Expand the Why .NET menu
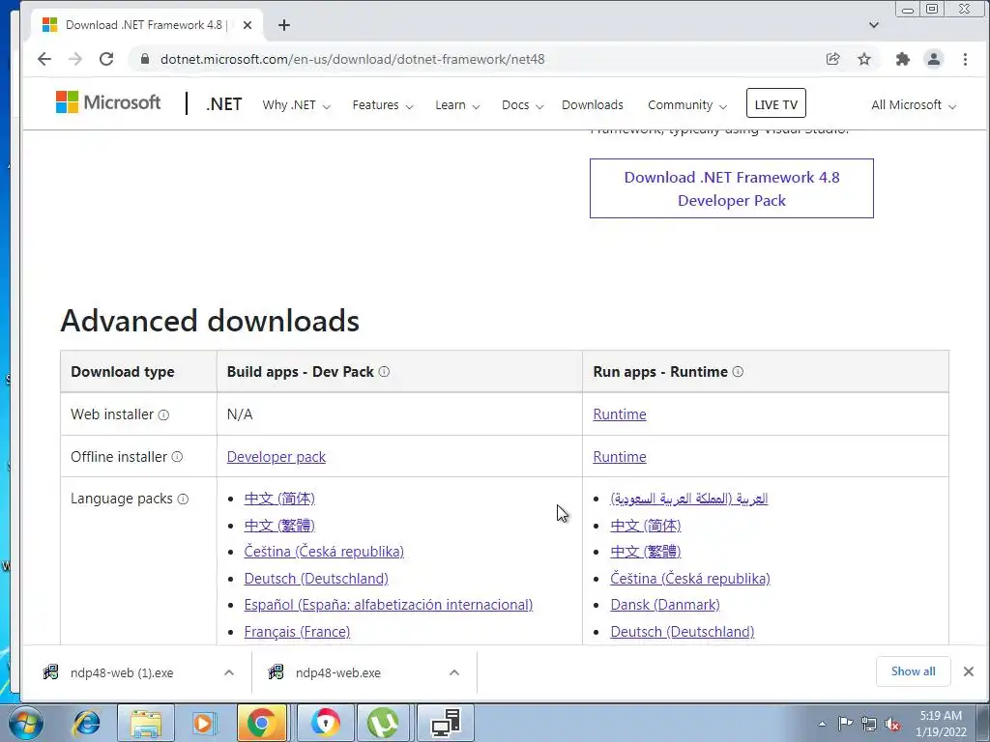This screenshot has width=990, height=742. (296, 105)
